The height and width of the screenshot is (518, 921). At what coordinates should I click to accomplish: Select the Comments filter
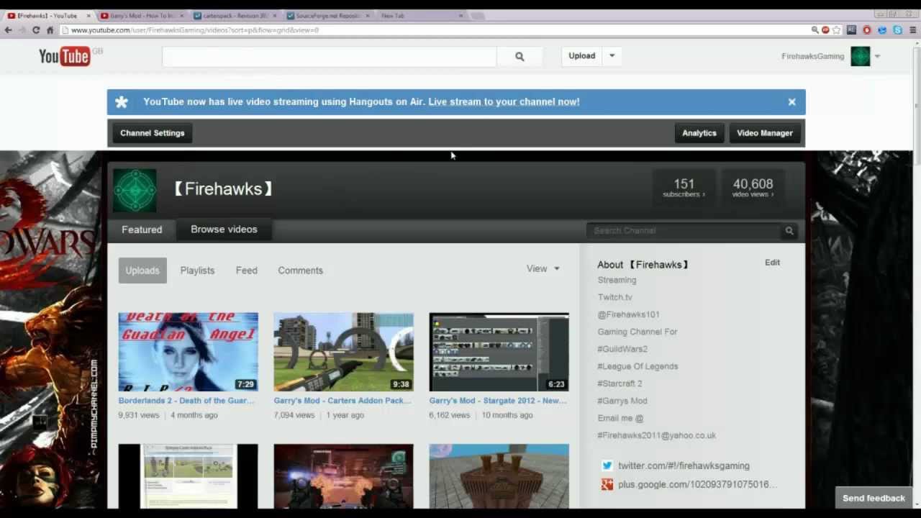(x=300, y=271)
